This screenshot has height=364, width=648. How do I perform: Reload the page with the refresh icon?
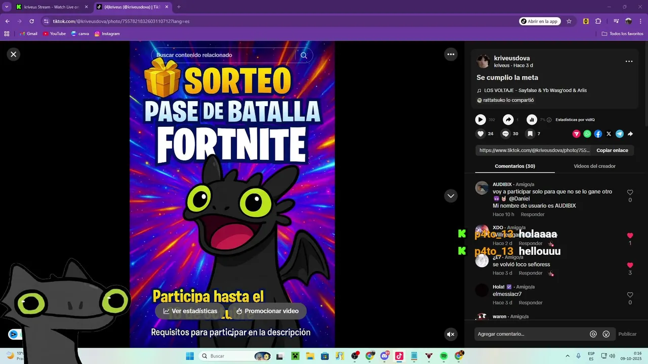tap(31, 21)
